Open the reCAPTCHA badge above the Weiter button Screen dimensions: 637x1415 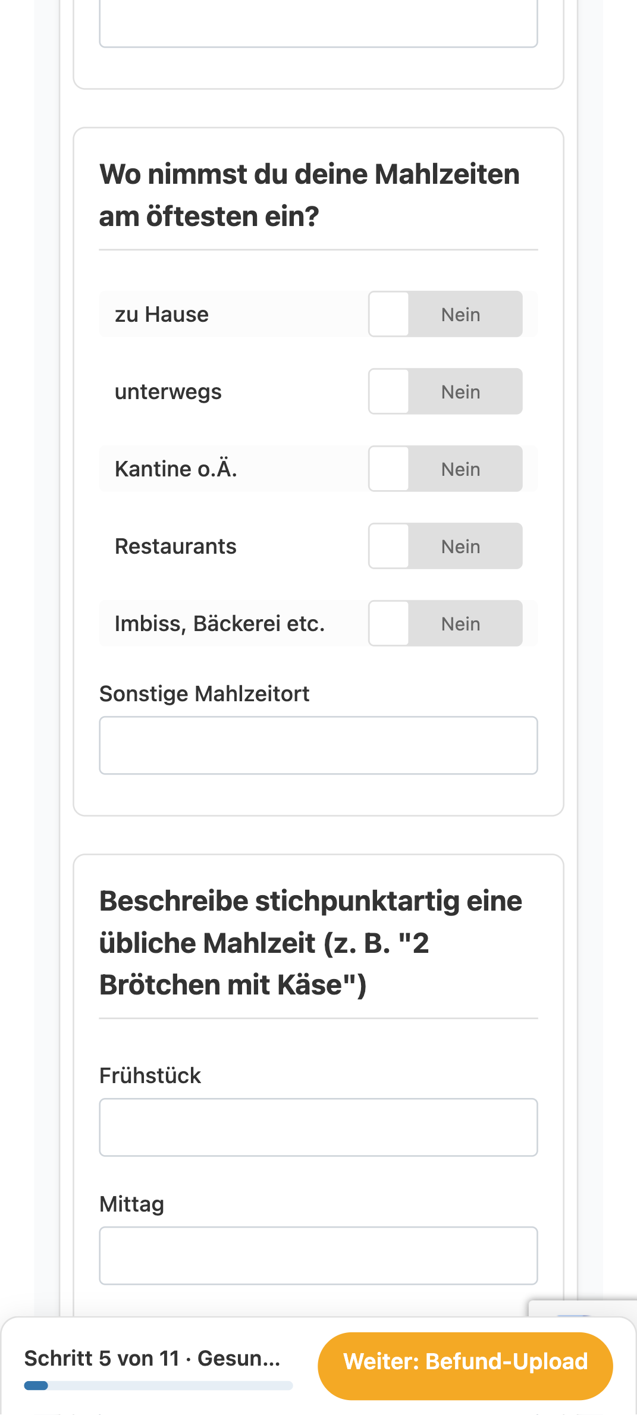[x=583, y=1308]
